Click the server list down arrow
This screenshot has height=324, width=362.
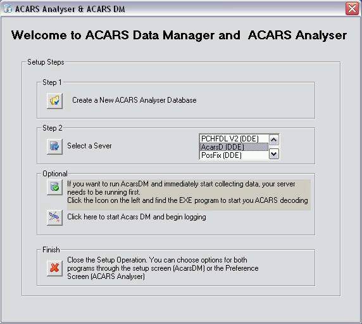tap(274, 154)
